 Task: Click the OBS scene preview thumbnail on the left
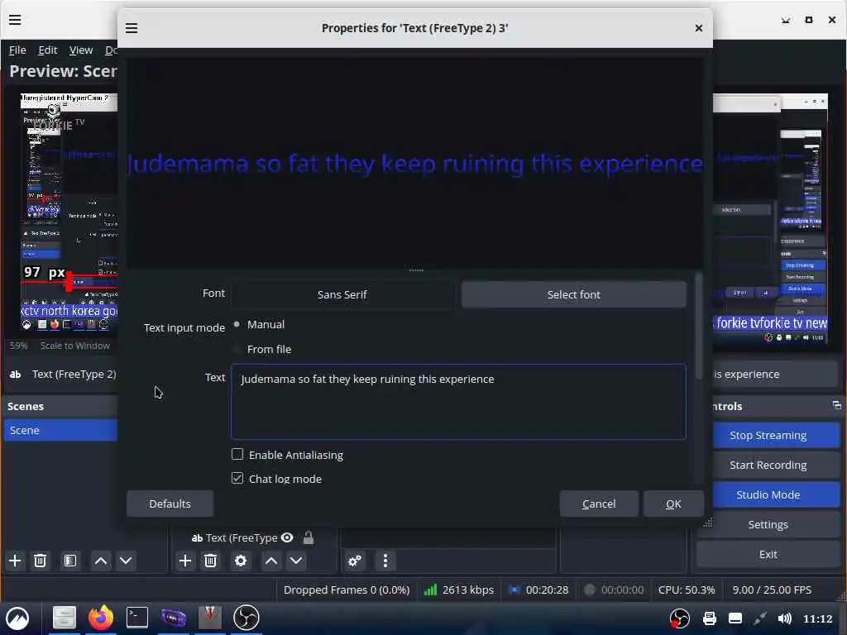point(69,212)
